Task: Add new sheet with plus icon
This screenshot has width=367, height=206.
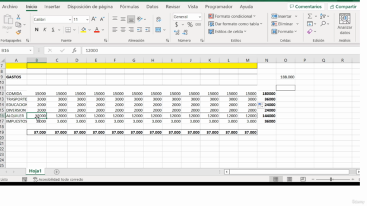Action: coord(56,172)
